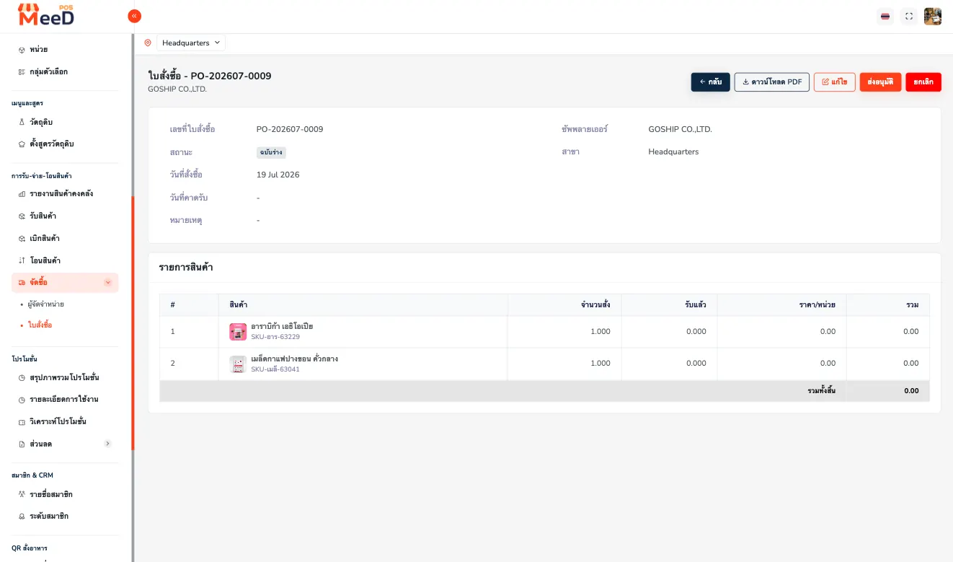Open the user profile avatar
The width and height of the screenshot is (953, 562).
point(933,17)
